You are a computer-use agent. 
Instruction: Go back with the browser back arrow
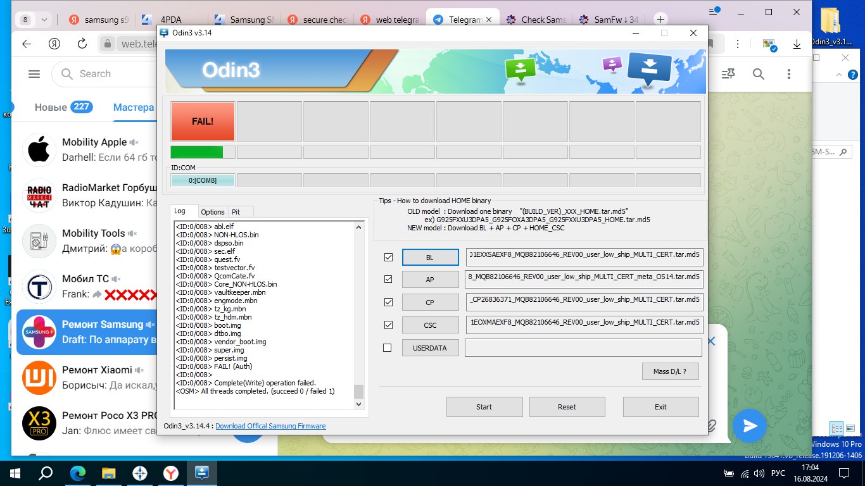pyautogui.click(x=27, y=44)
